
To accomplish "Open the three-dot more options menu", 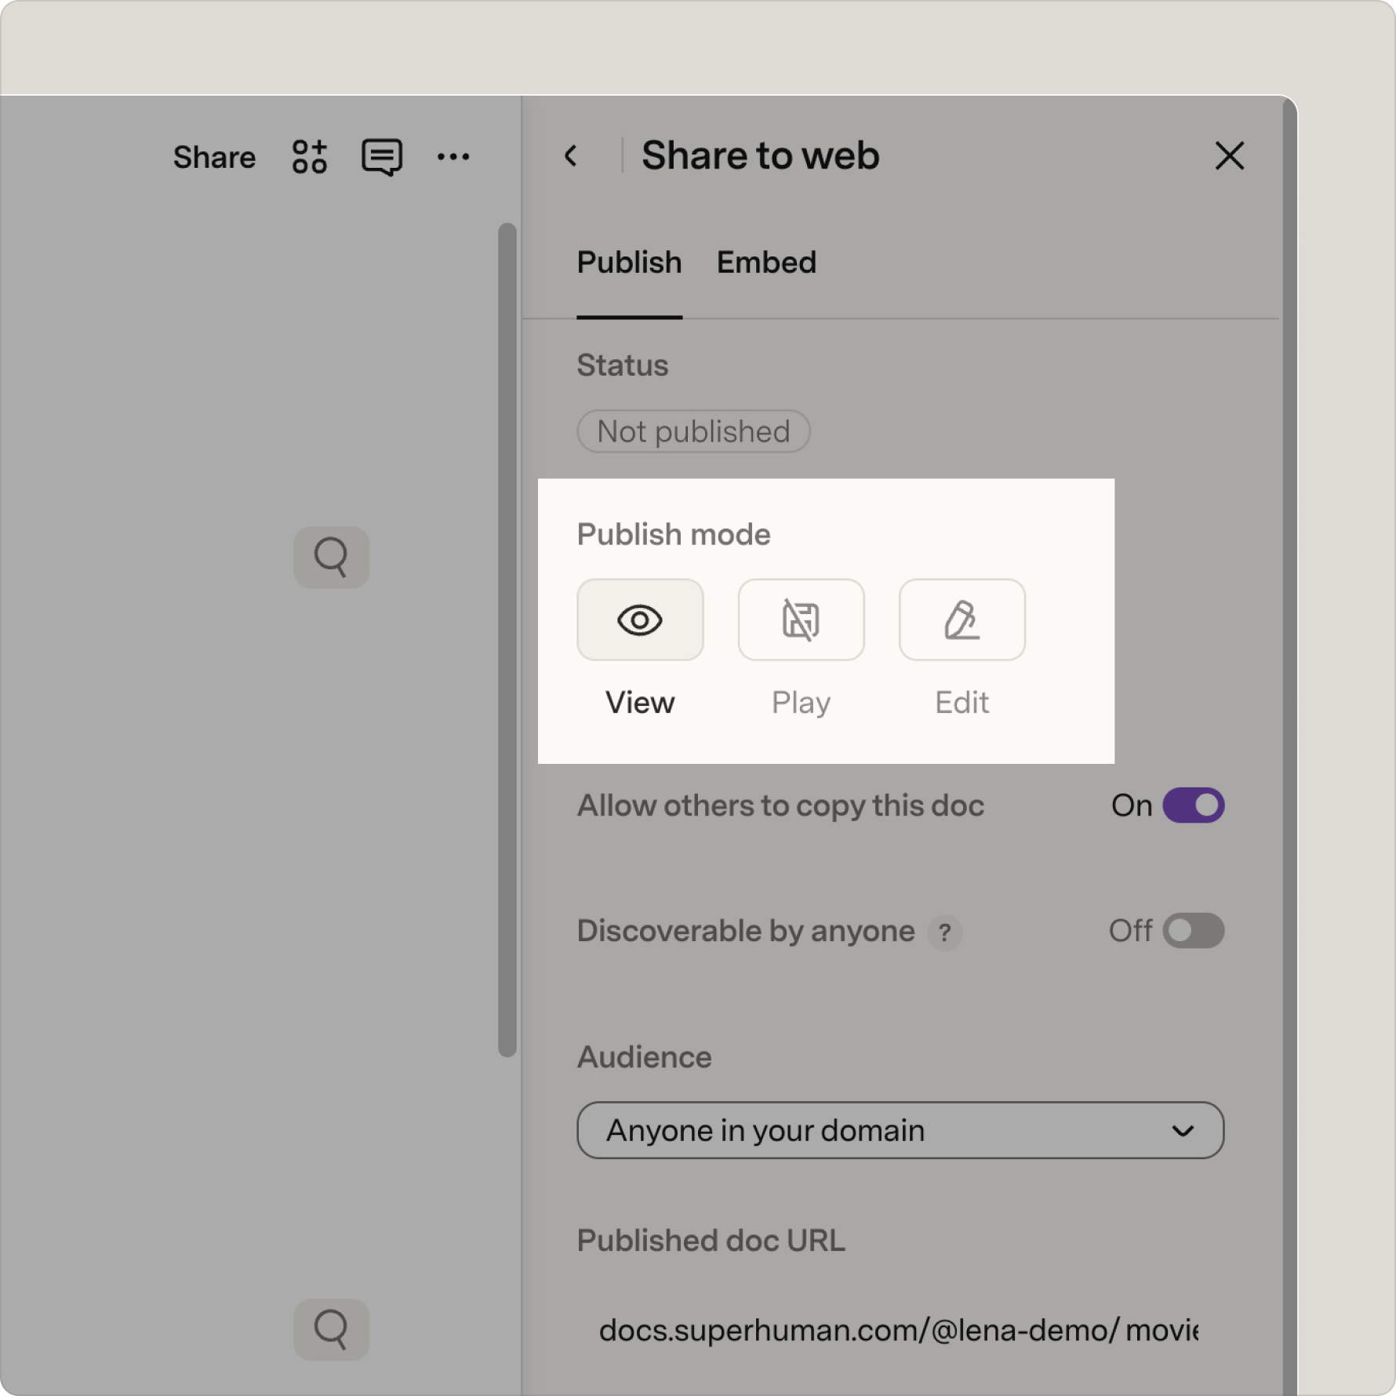I will click(x=453, y=157).
